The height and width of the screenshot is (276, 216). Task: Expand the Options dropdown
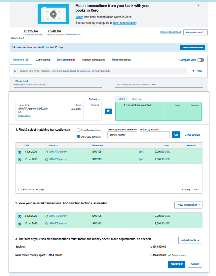[x=94, y=99]
